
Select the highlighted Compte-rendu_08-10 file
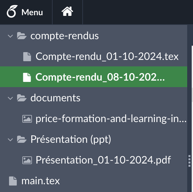pyautogui.click(x=94, y=77)
